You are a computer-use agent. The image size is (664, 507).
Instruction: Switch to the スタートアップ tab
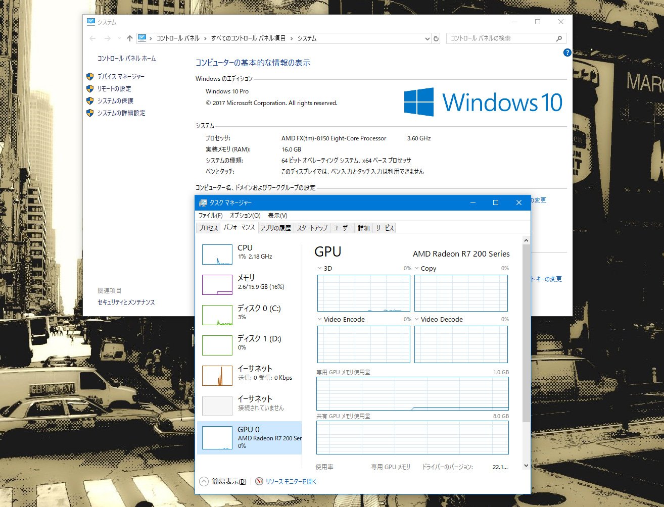(x=312, y=228)
